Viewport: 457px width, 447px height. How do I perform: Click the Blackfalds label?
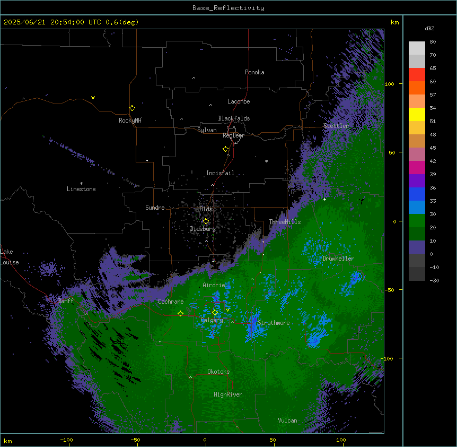[234, 118]
